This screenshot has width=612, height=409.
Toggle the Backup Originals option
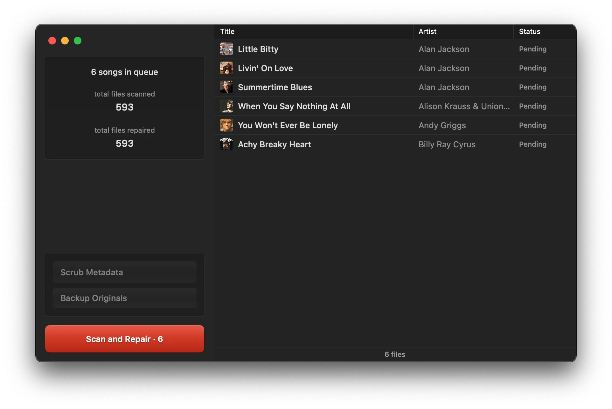click(124, 298)
